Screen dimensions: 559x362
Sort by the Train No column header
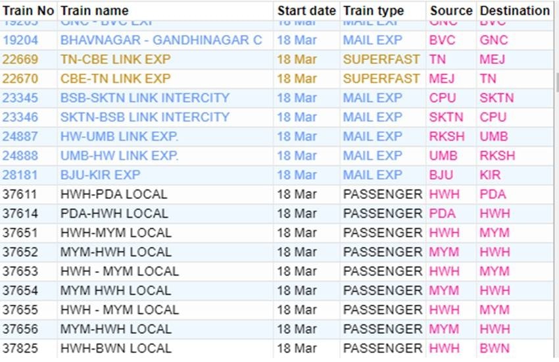(28, 11)
